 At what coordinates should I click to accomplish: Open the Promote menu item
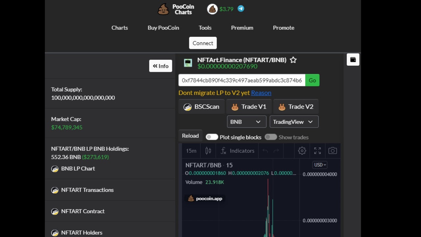click(284, 28)
